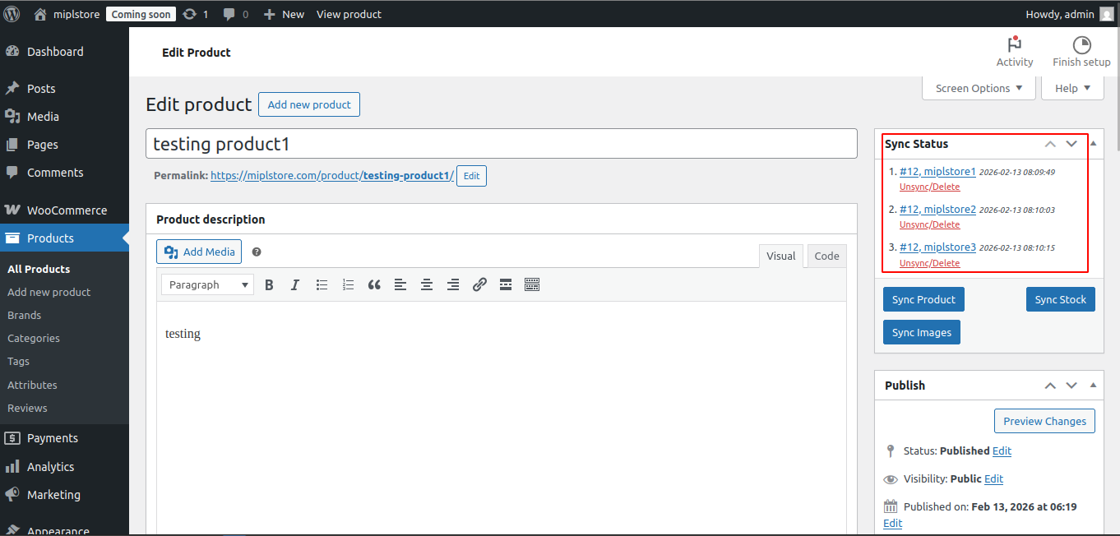The image size is (1120, 536).
Task: Click the blockquote icon
Action: [374, 284]
